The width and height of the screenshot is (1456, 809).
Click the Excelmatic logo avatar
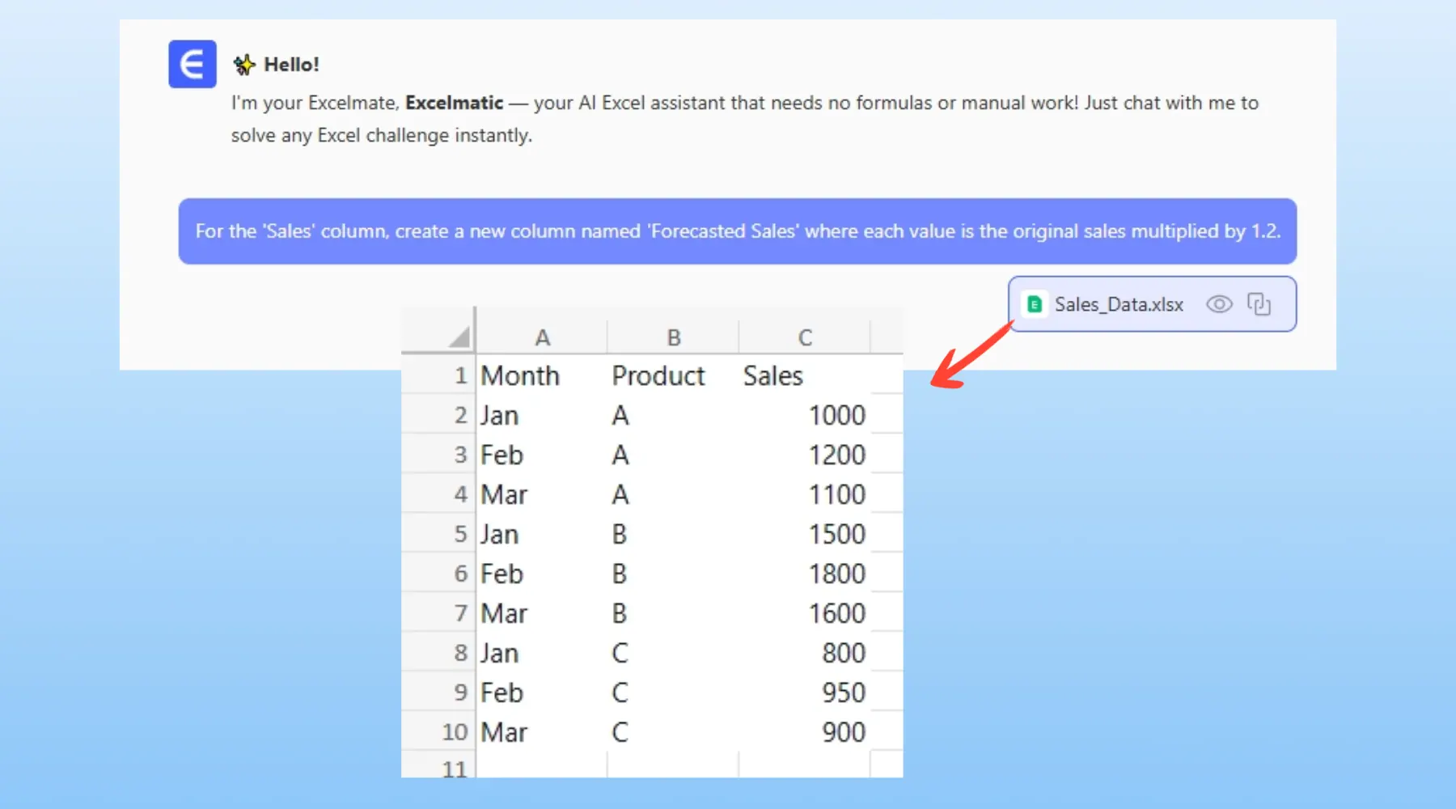[x=192, y=64]
